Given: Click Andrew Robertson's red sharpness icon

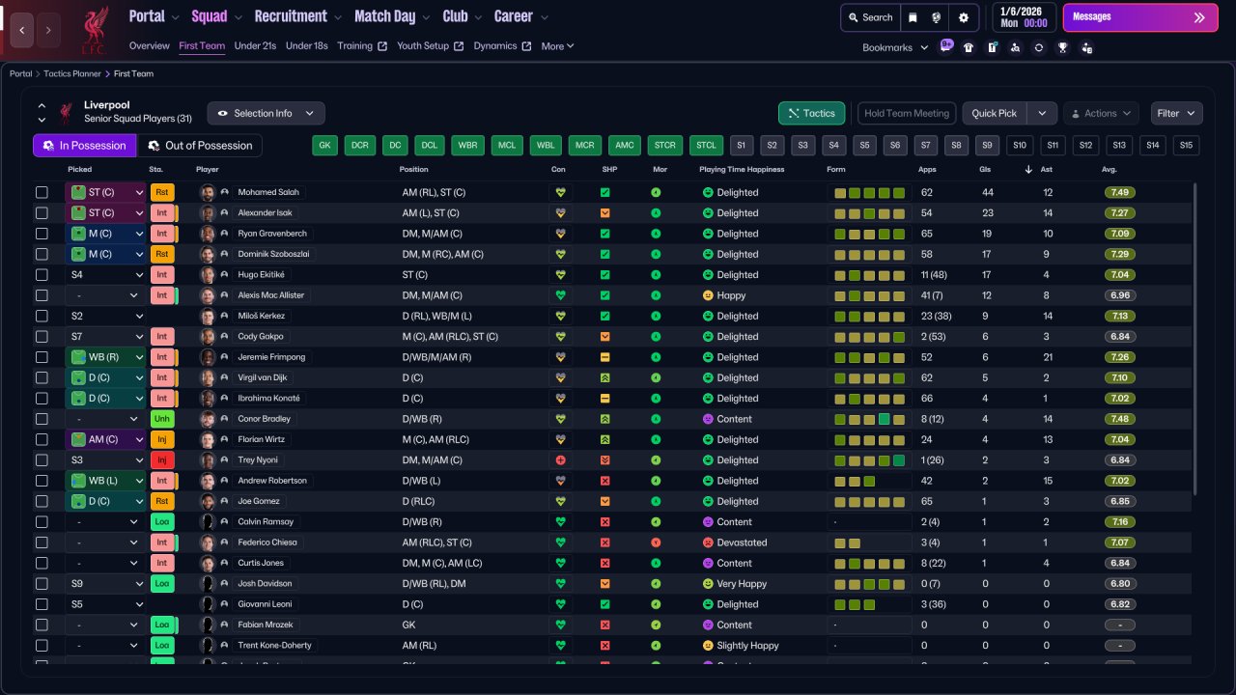Looking at the screenshot, I should coord(605,481).
